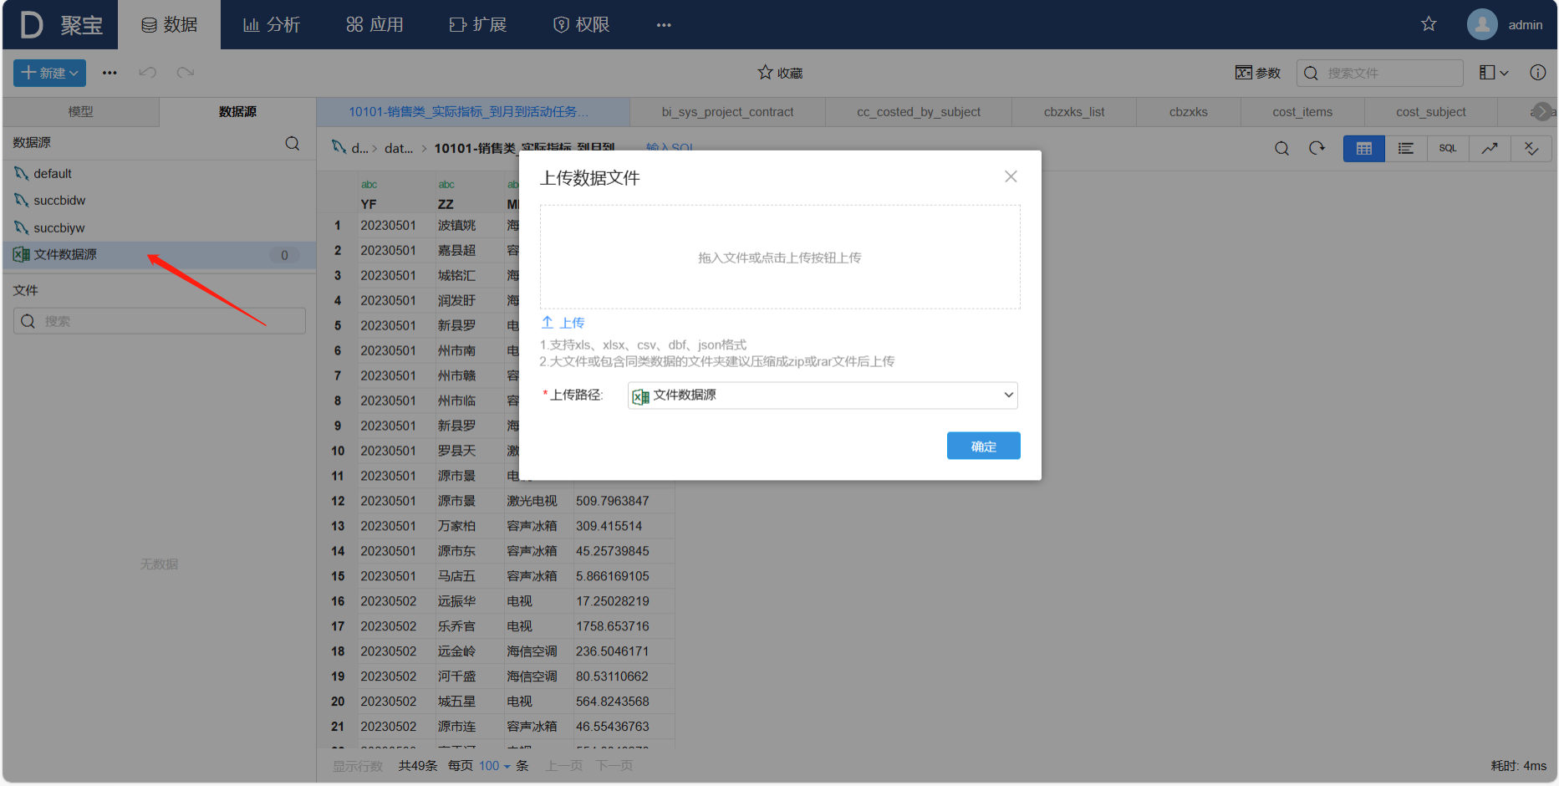Click the undo arrow icon
This screenshot has height=786, width=1559.
(x=148, y=73)
